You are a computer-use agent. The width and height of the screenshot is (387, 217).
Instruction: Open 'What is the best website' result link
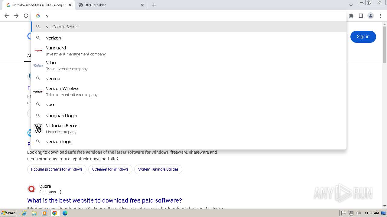pyautogui.click(x=105, y=200)
